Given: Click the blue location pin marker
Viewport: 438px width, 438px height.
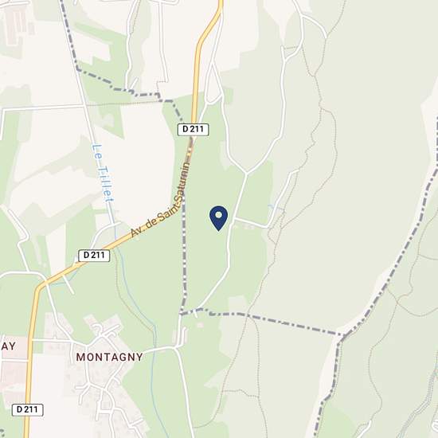Looking at the screenshot, I should coord(218,218).
